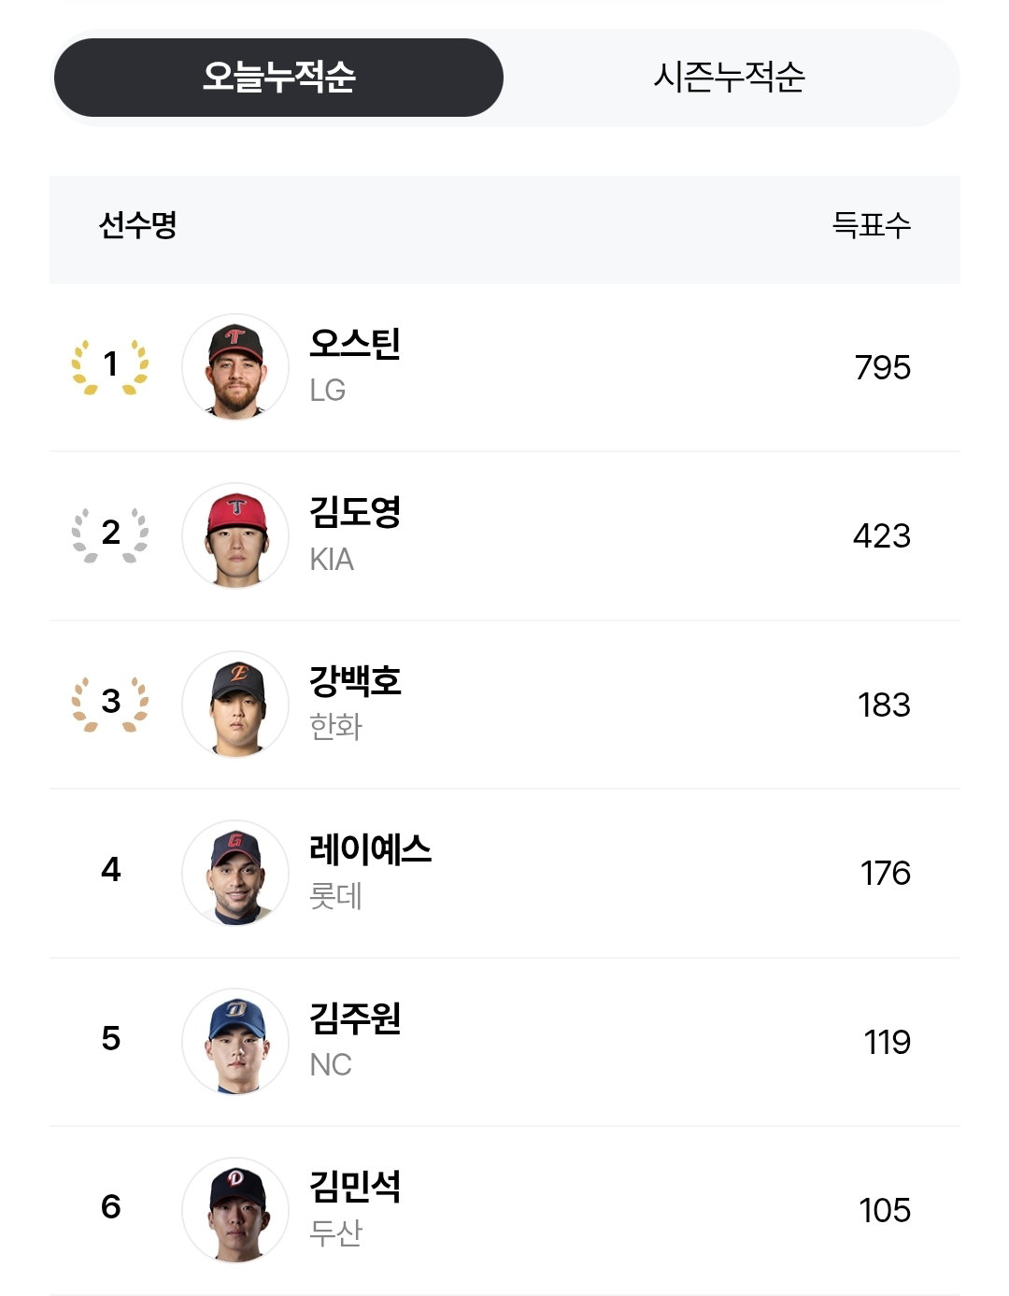Open 강백호's player photo
Image resolution: width=1009 pixels, height=1296 pixels.
click(x=235, y=705)
